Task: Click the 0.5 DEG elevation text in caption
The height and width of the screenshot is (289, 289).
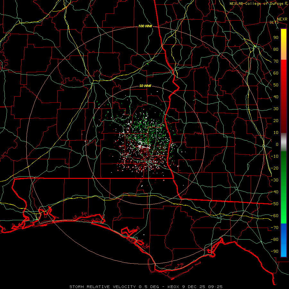Action: (x=149, y=287)
